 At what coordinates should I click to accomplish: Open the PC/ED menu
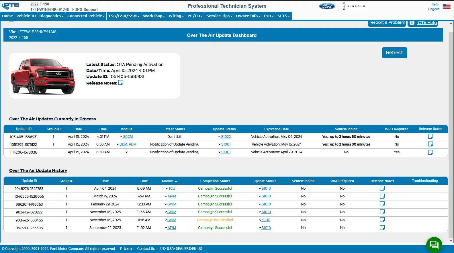pyautogui.click(x=195, y=16)
